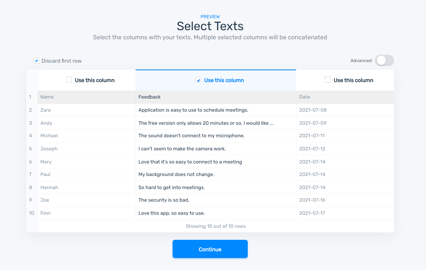The height and width of the screenshot is (270, 426).
Task: Click the row number 5
Action: coord(30,149)
